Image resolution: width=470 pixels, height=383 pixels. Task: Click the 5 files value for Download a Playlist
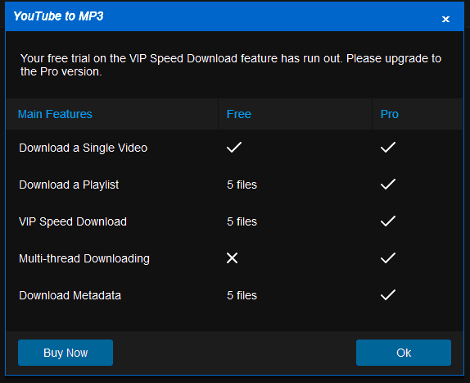click(x=242, y=185)
